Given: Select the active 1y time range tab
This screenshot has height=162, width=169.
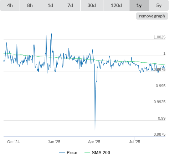Looking at the screenshot, I should coord(139,5).
